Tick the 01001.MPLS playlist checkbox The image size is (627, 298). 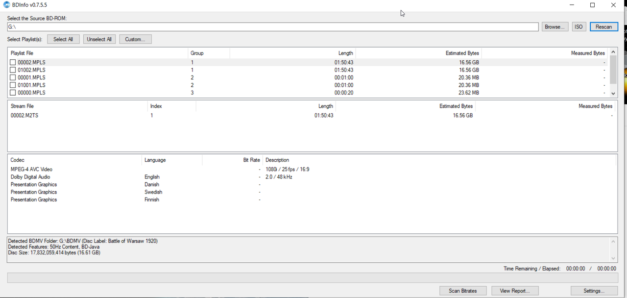(13, 85)
